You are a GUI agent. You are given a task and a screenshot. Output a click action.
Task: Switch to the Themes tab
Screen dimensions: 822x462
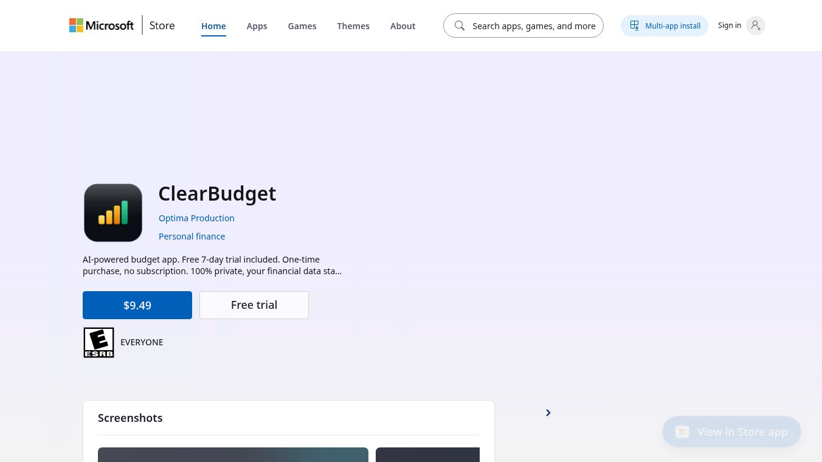(353, 26)
